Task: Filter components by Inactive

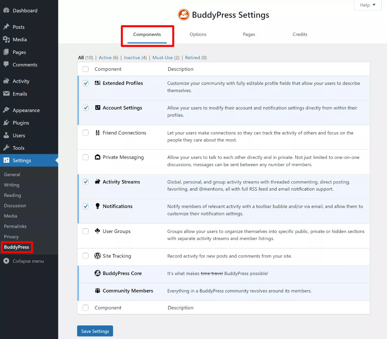Action: (132, 58)
